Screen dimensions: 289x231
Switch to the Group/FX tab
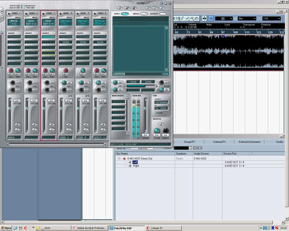click(x=190, y=142)
